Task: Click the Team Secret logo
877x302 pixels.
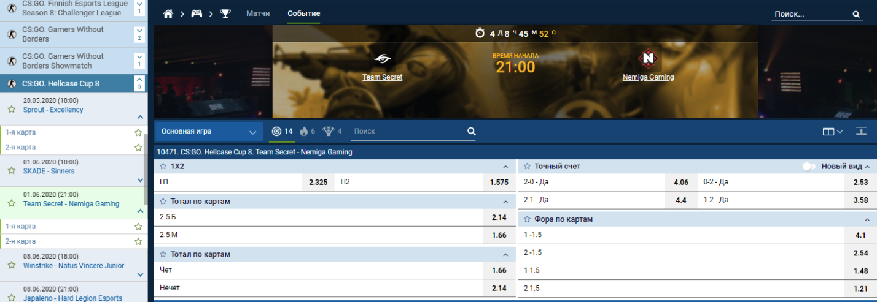Action: 383,59
